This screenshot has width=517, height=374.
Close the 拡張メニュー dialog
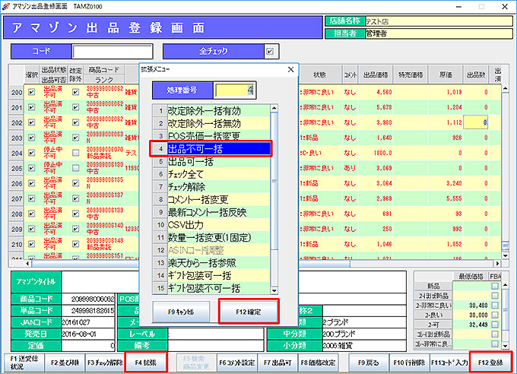[290, 70]
